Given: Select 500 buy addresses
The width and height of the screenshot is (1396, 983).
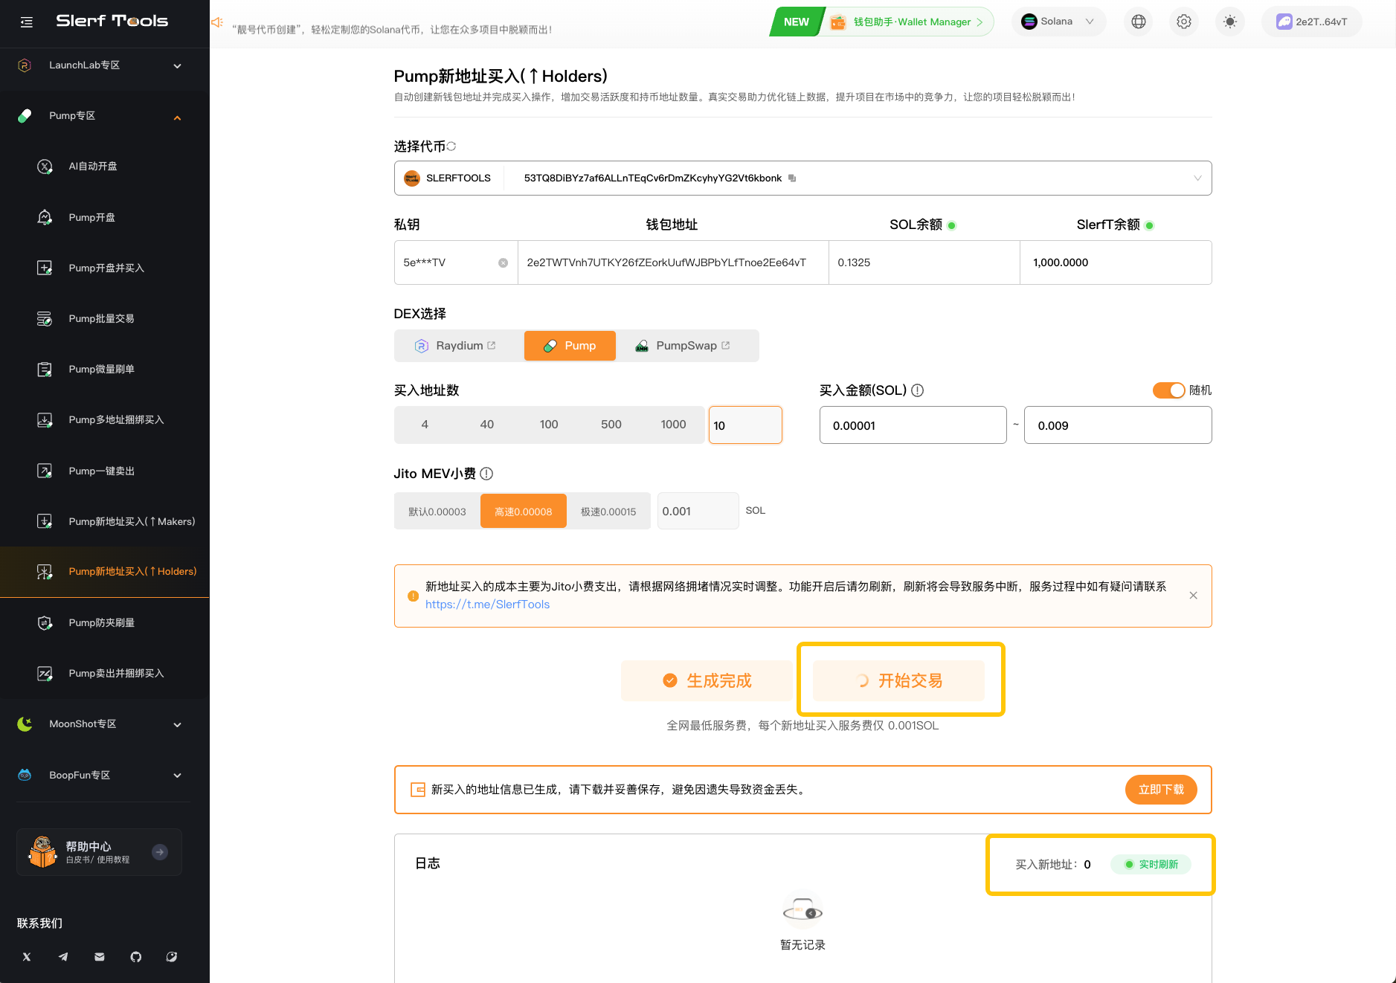Looking at the screenshot, I should tap(611, 425).
